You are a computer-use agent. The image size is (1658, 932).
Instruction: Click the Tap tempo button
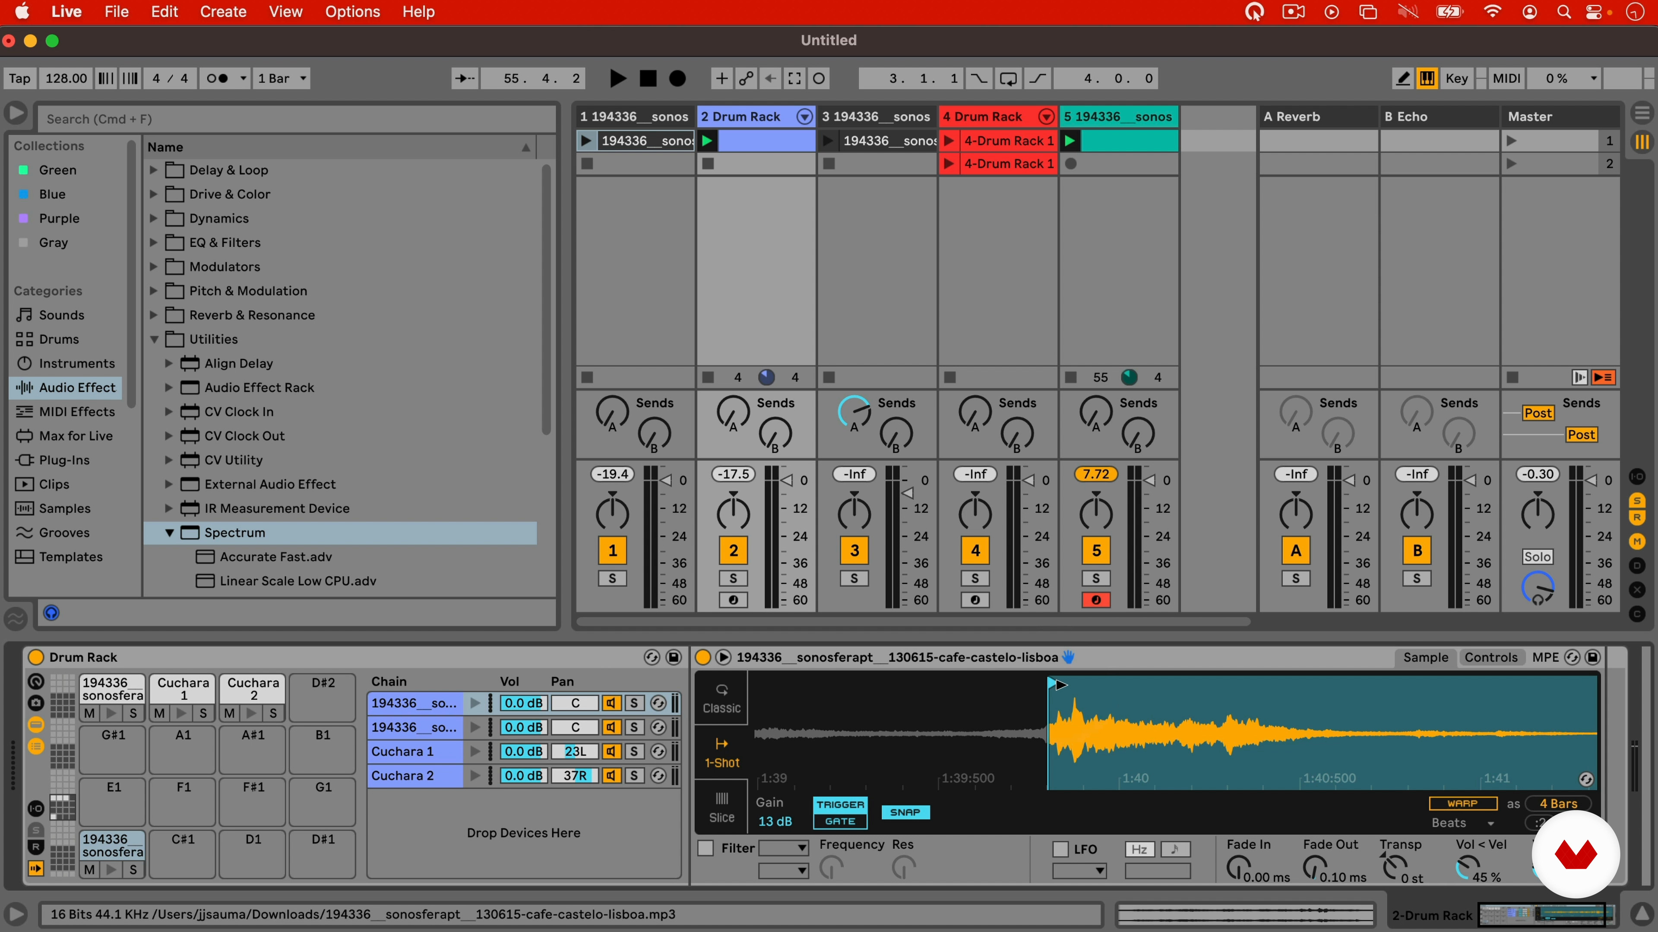click(x=19, y=79)
